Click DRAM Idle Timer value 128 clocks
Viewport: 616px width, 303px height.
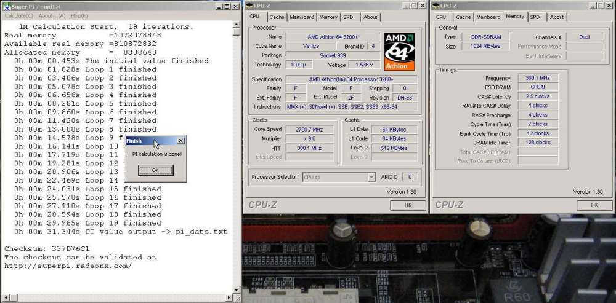pyautogui.click(x=538, y=143)
